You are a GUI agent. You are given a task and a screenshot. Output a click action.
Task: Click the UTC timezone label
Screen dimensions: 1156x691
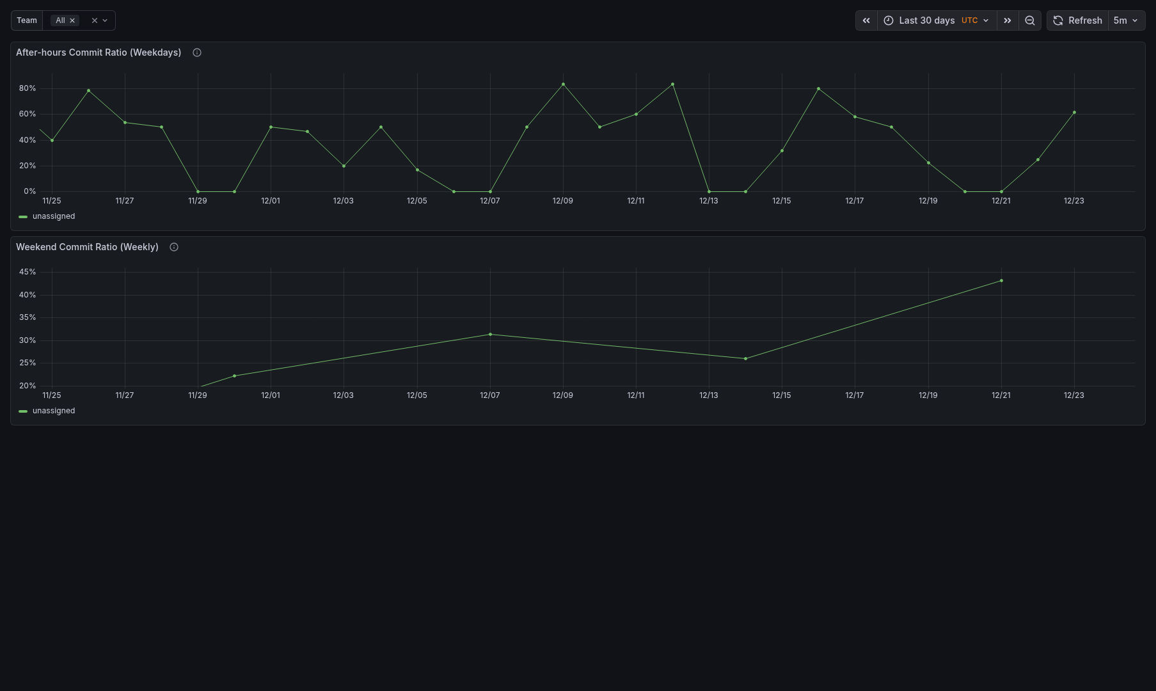click(970, 20)
